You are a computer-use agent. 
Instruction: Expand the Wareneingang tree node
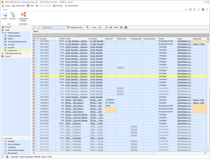click(x=2, y=33)
